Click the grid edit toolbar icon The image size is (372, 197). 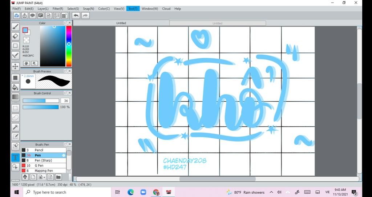coord(64,16)
